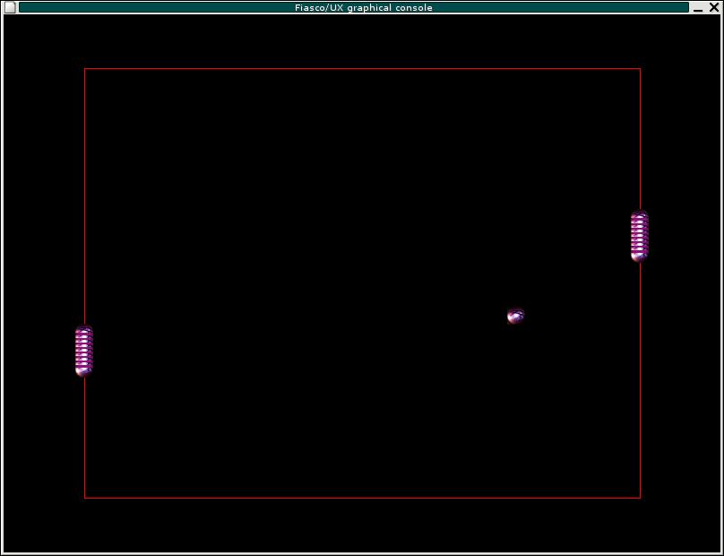Click the pink ball in the playfield

(x=515, y=316)
